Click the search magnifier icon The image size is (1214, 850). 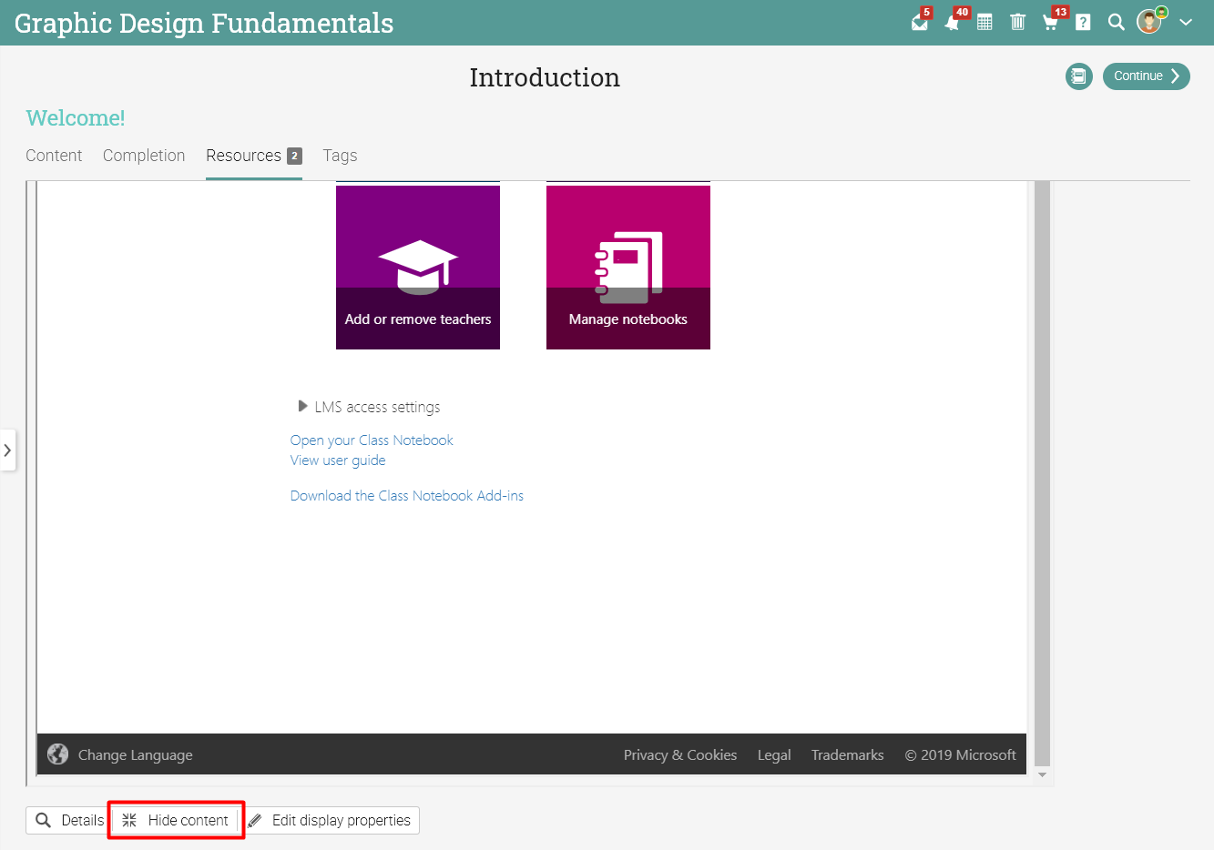(1116, 22)
